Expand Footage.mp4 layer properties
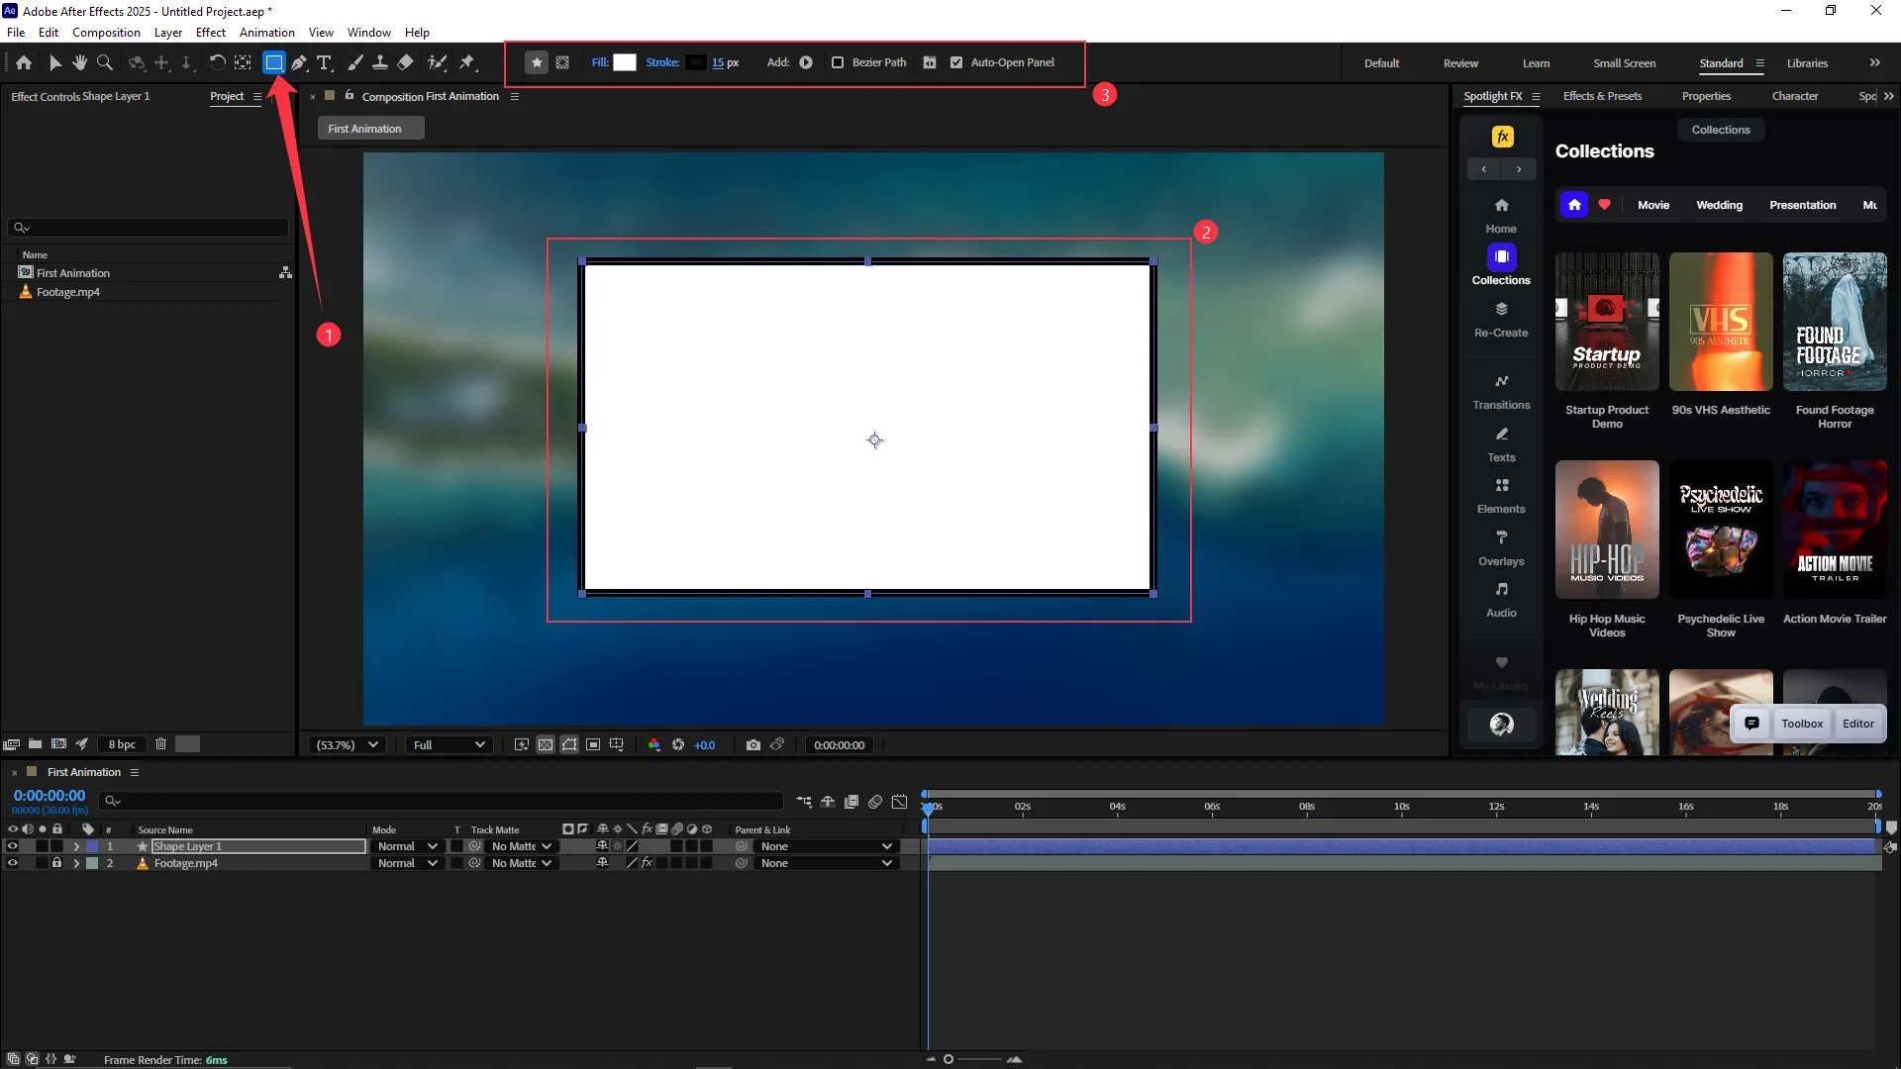This screenshot has width=1901, height=1069. click(x=76, y=863)
